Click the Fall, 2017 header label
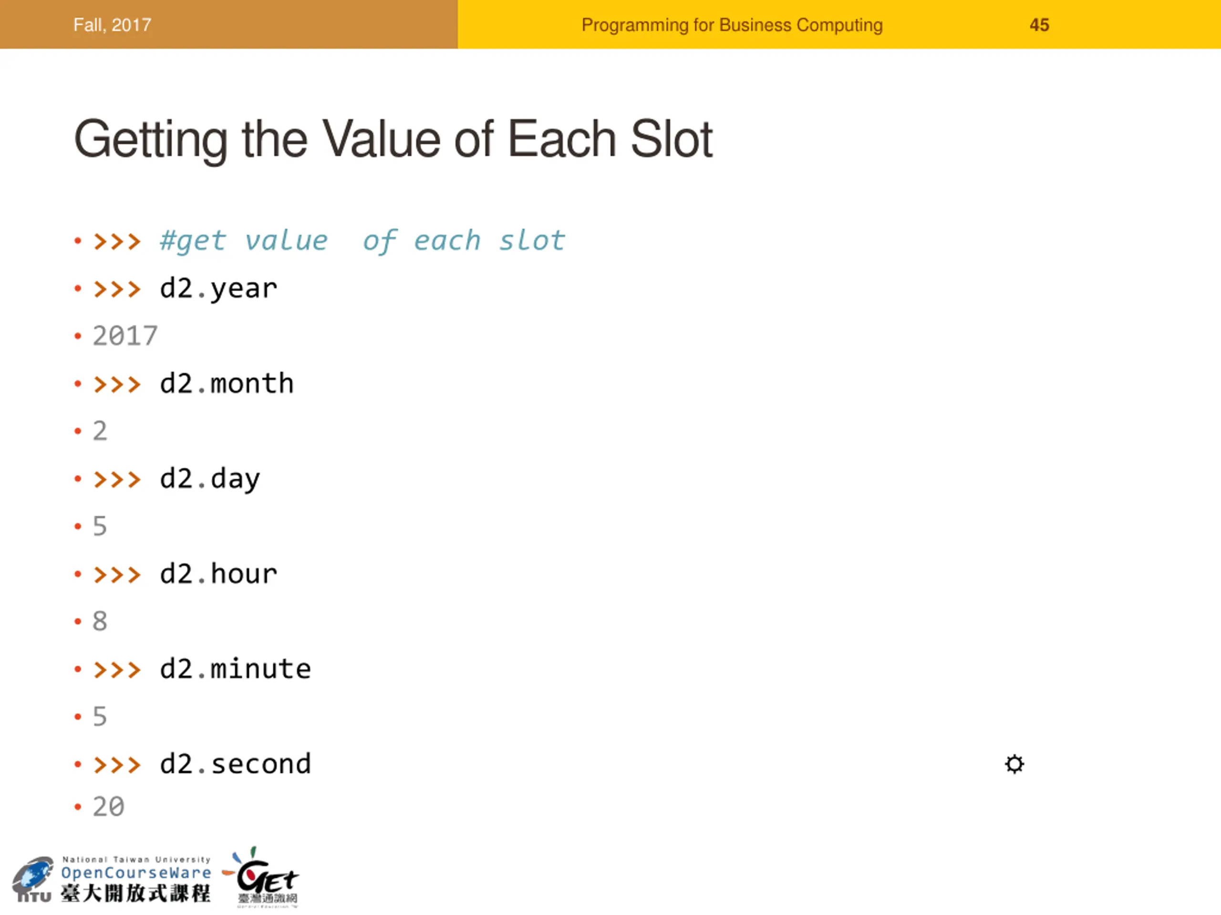 coord(112,25)
